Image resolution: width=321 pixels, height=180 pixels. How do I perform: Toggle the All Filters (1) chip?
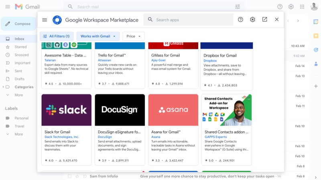coord(57,36)
